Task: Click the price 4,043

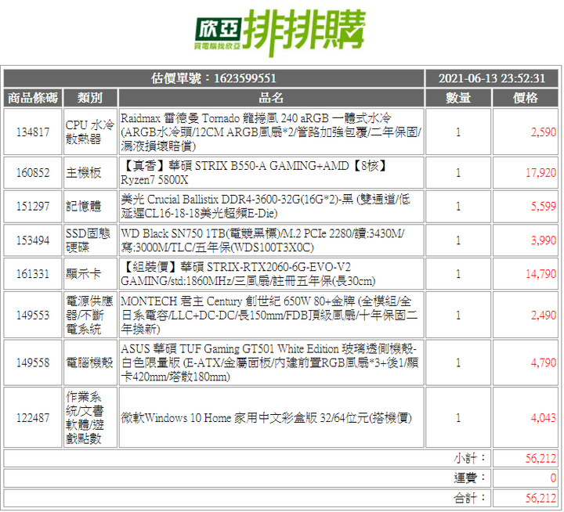Action: coord(544,418)
